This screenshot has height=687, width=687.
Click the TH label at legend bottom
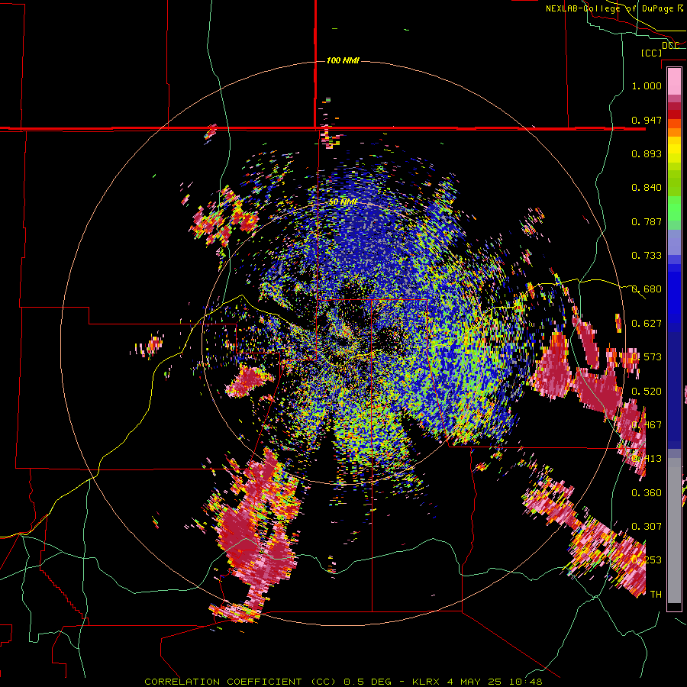coord(656,594)
